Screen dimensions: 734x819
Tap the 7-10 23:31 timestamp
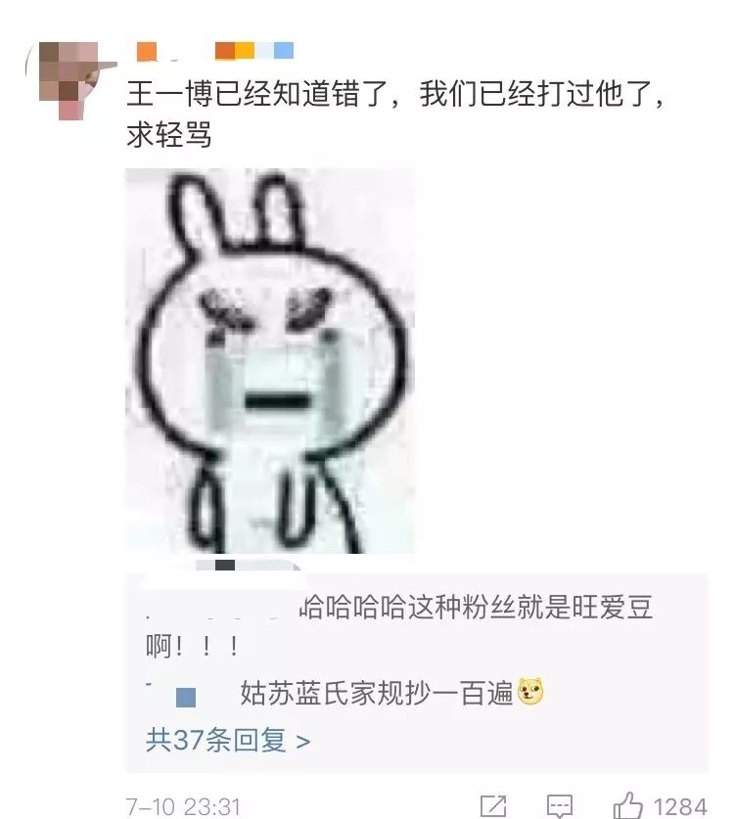point(183,806)
